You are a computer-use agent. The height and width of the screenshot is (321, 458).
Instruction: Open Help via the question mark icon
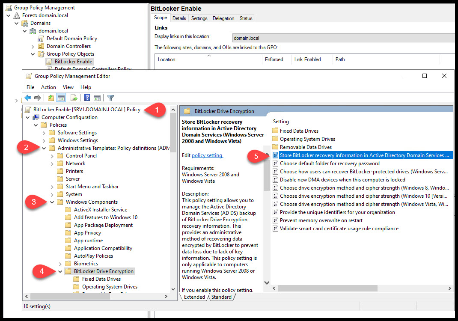click(87, 98)
